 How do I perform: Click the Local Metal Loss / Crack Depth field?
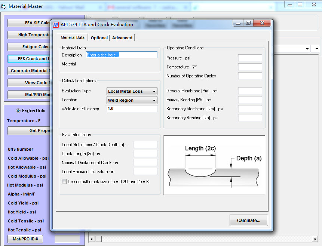pyautogui.click(x=145, y=145)
